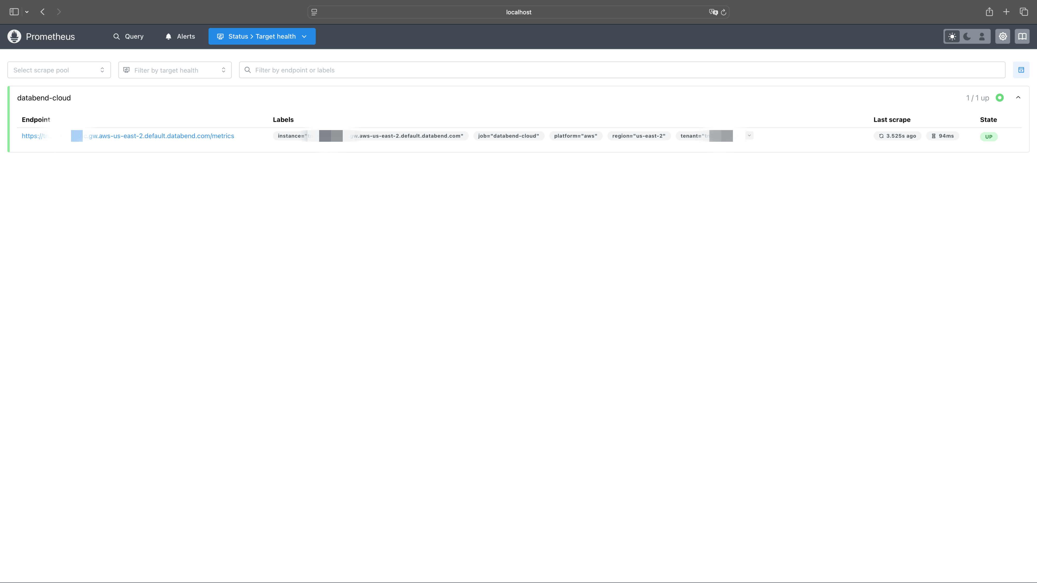
Task: Click the Prometheus flame logo
Action: click(14, 36)
